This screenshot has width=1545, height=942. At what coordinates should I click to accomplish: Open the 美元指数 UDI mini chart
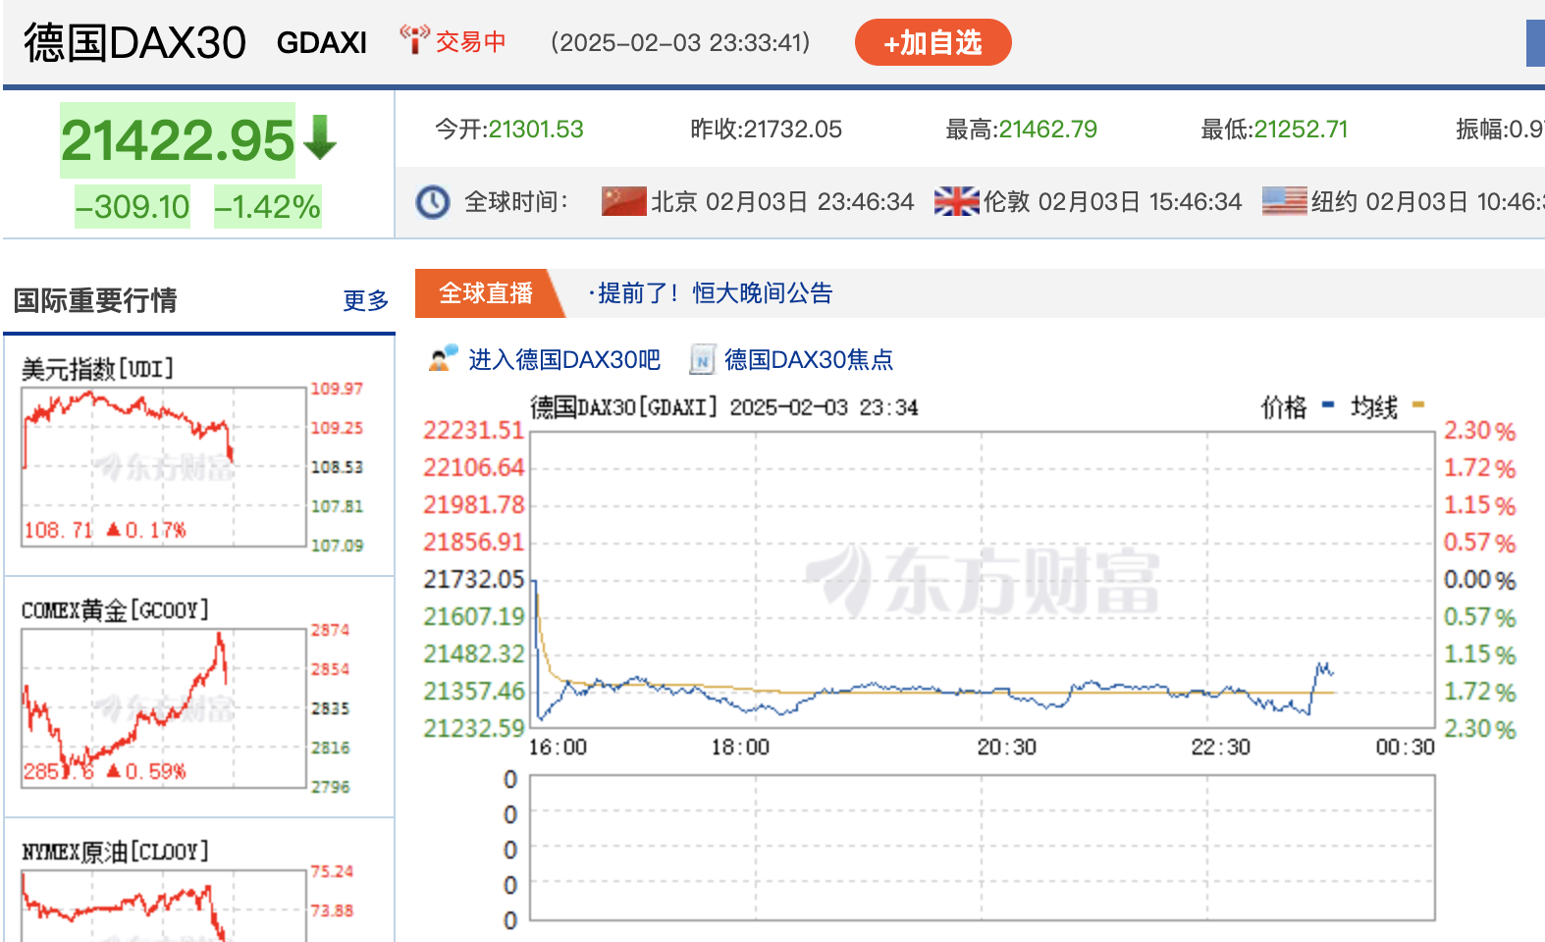pyautogui.click(x=164, y=467)
